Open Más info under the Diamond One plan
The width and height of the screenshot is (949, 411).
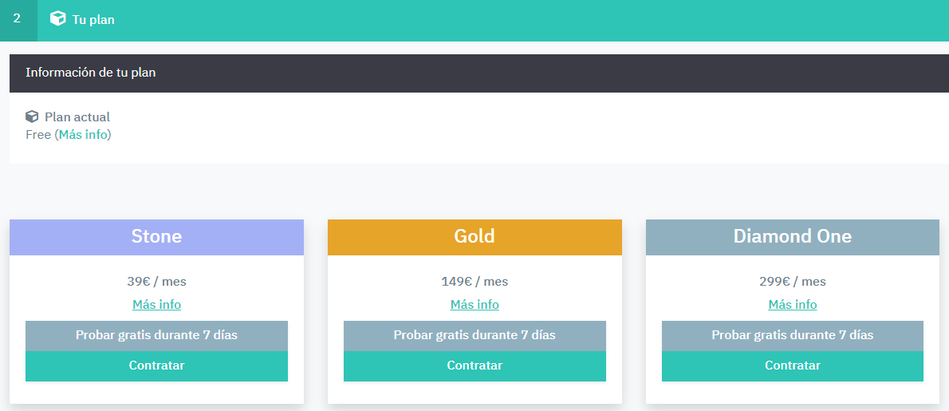792,305
